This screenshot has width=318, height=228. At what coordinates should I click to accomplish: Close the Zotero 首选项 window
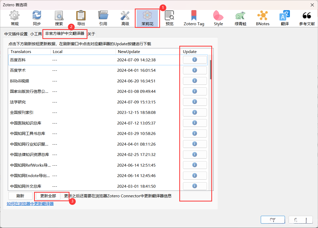pyautogui.click(x=312, y=5)
